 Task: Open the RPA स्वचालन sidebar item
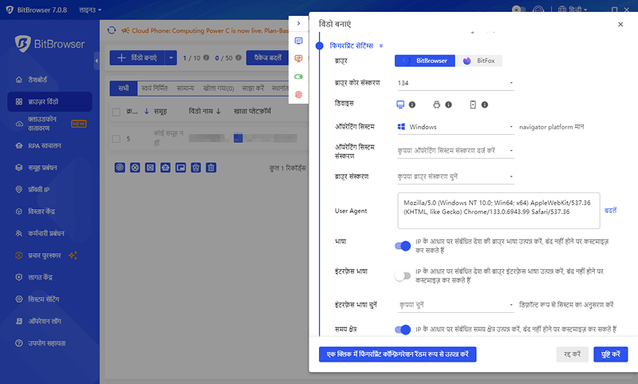(44, 146)
